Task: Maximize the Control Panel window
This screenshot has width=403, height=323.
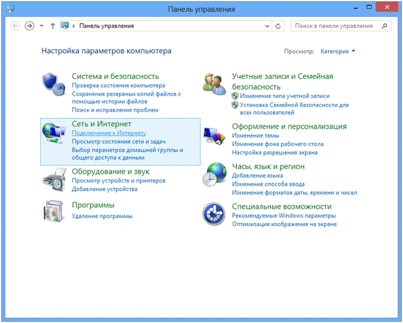Action: point(369,7)
